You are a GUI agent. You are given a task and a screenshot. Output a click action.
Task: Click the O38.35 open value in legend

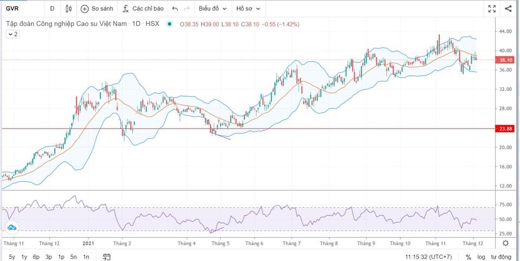pyautogui.click(x=190, y=24)
